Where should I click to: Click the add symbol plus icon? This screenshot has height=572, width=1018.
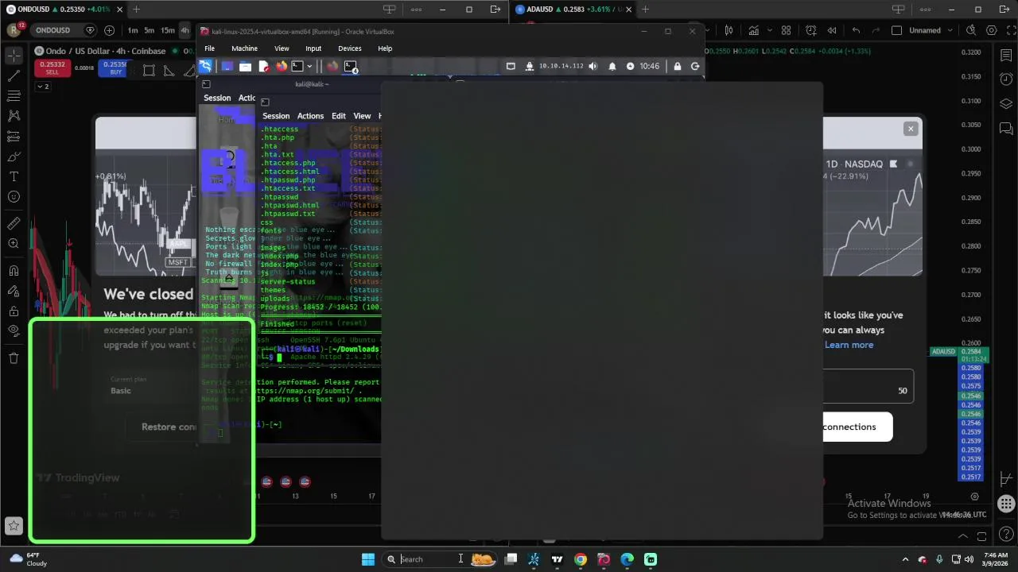click(109, 30)
